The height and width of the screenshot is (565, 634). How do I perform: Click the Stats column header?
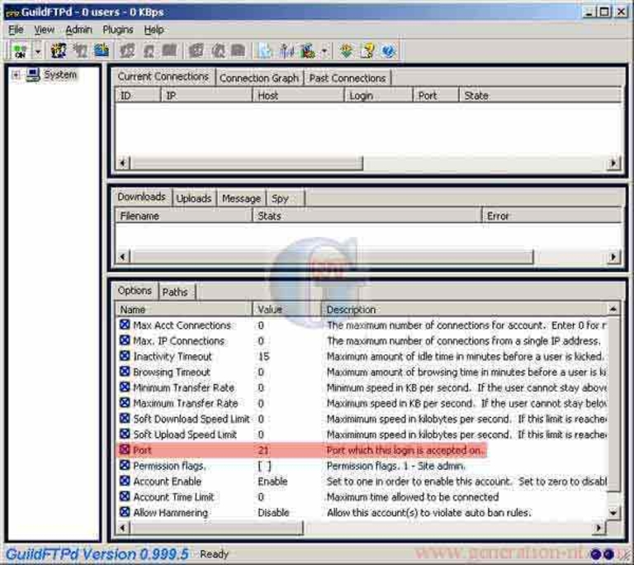pyautogui.click(x=367, y=216)
